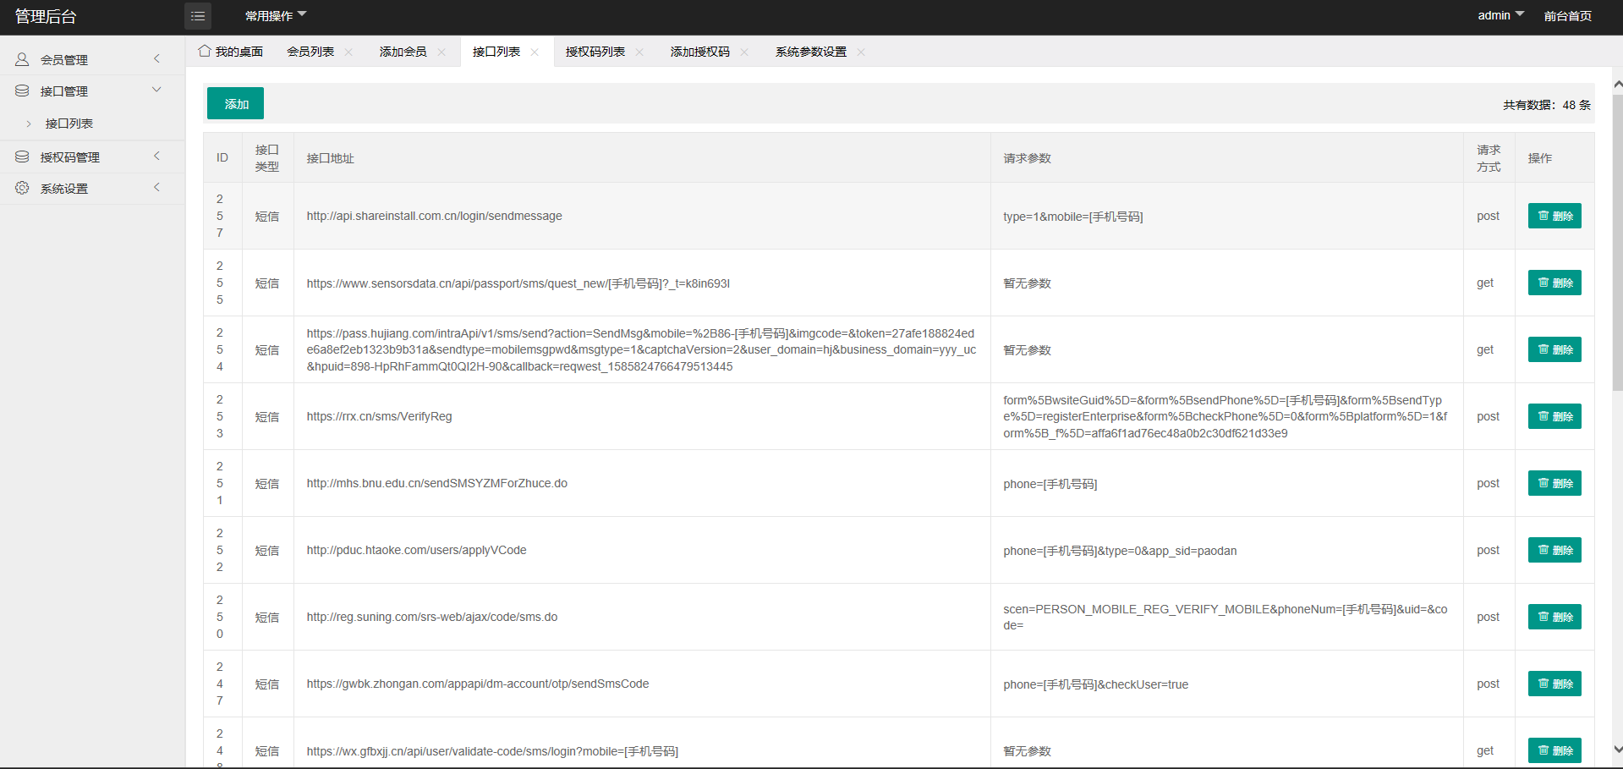This screenshot has width=1623, height=769.
Task: Switch to the 系统参数设置 tab
Action: (809, 52)
